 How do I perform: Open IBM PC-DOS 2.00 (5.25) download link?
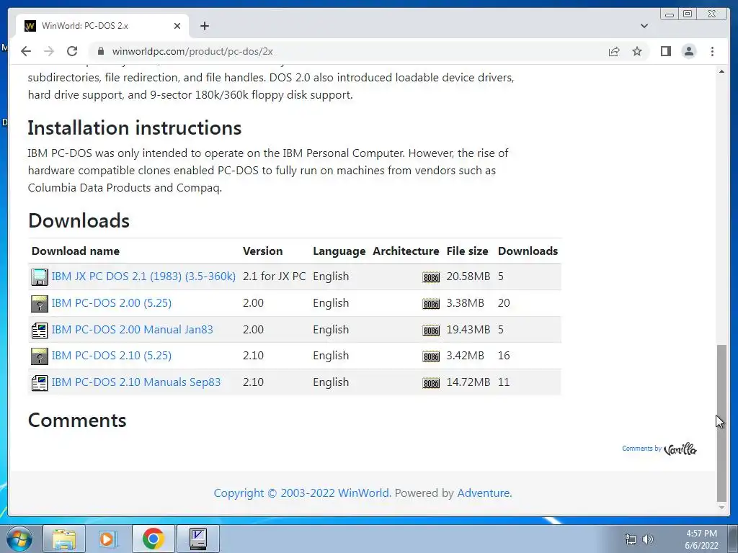click(111, 303)
